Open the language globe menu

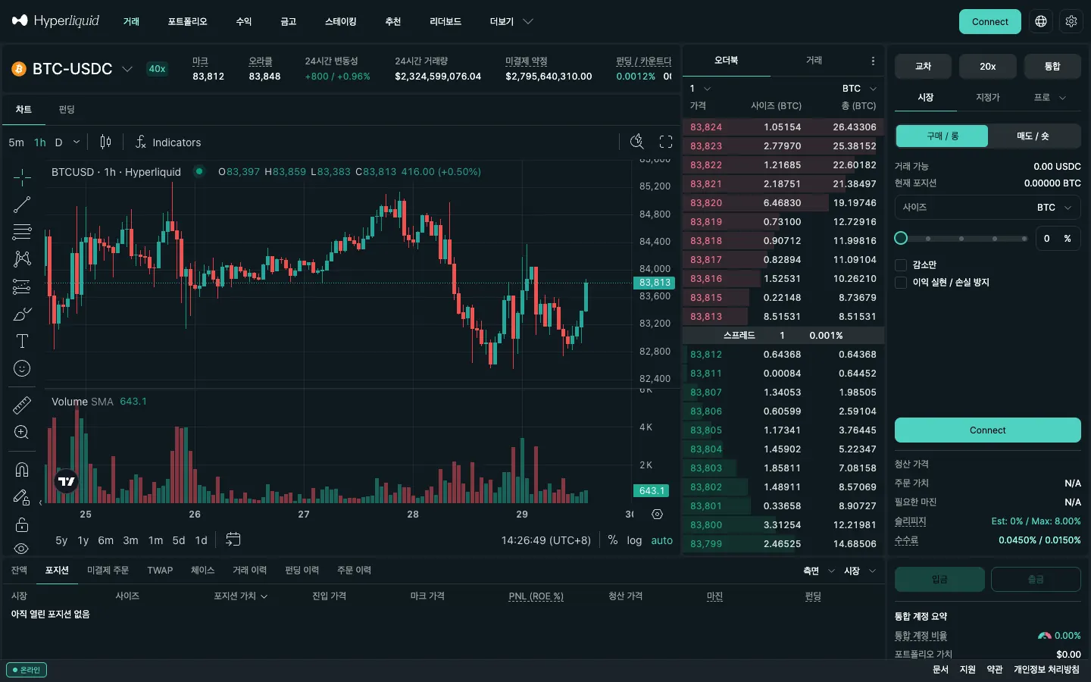click(x=1041, y=21)
